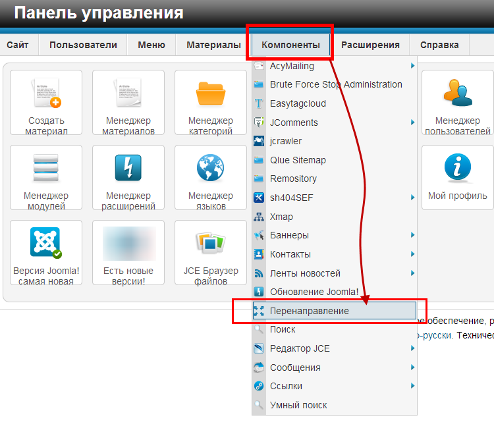This screenshot has width=494, height=432.
Task: Expand the Сообщения submenu arrow
Action: (x=412, y=367)
